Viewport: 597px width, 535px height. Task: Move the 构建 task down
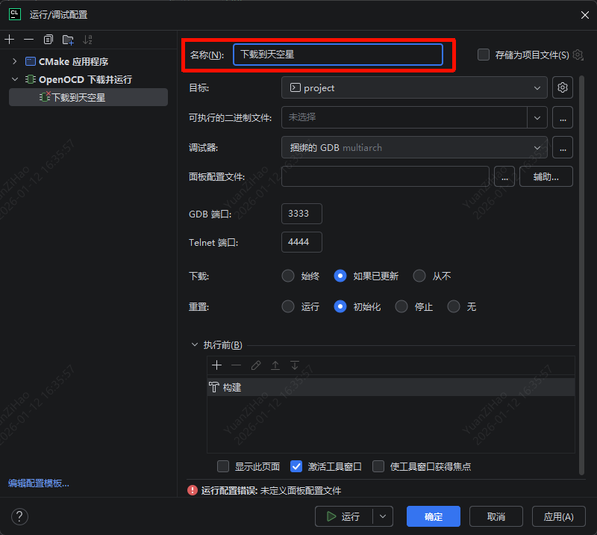pyautogui.click(x=293, y=365)
